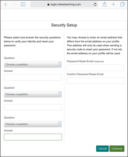Tap the login.reliaslearning.com address bar

coord(64,4)
